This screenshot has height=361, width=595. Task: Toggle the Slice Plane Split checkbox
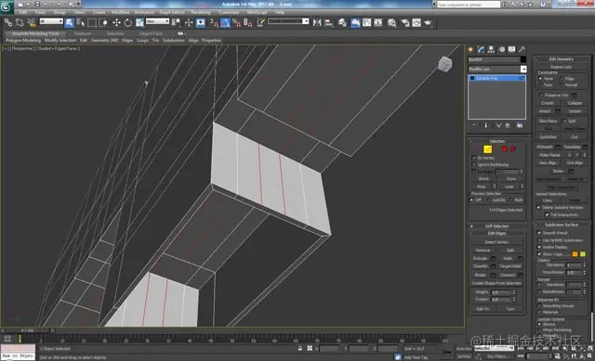(x=564, y=121)
